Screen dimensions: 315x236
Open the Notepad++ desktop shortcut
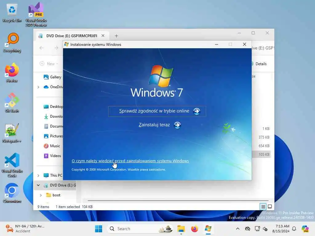point(12,133)
